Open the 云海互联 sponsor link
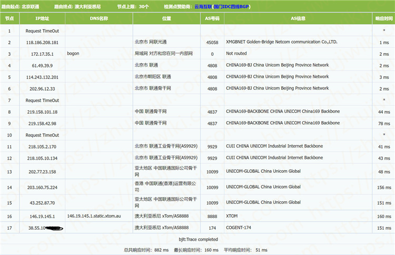 pyautogui.click(x=203, y=6)
